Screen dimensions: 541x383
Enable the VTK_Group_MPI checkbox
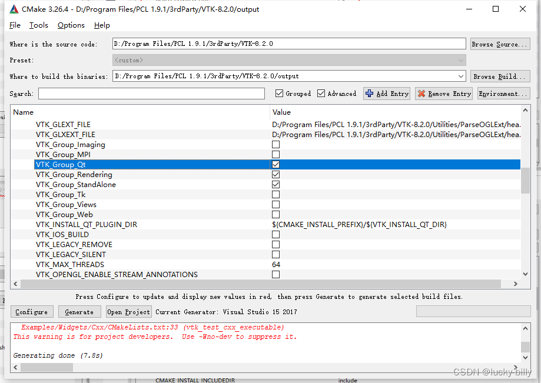[x=276, y=155]
